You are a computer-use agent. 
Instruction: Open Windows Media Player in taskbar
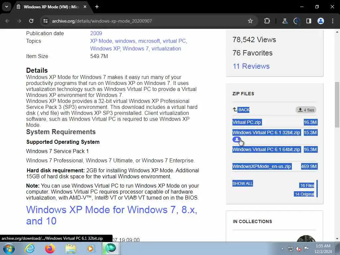[90, 248]
